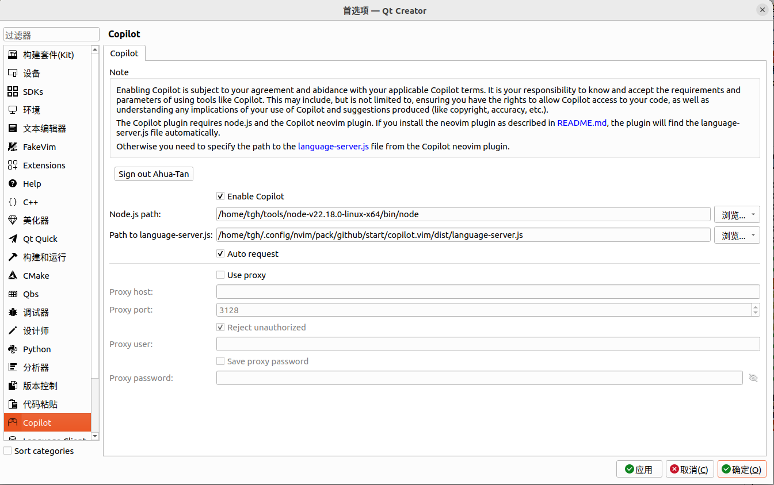
Task: Click the Proxy user input field
Action: 488,344
